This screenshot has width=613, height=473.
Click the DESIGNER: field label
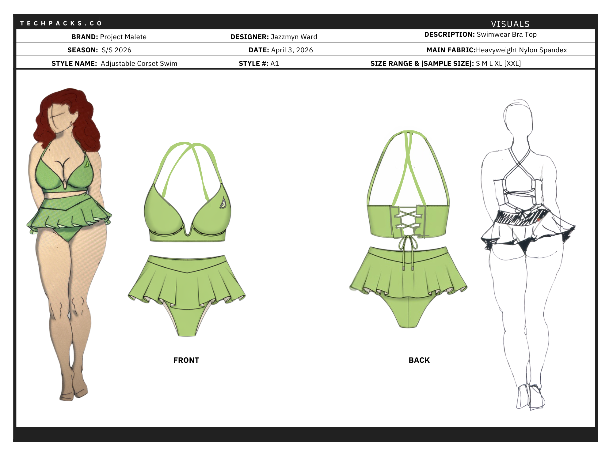click(249, 37)
